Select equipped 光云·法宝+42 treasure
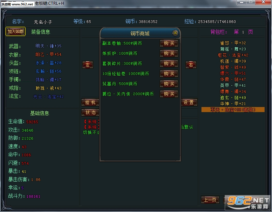 (x=48, y=97)
